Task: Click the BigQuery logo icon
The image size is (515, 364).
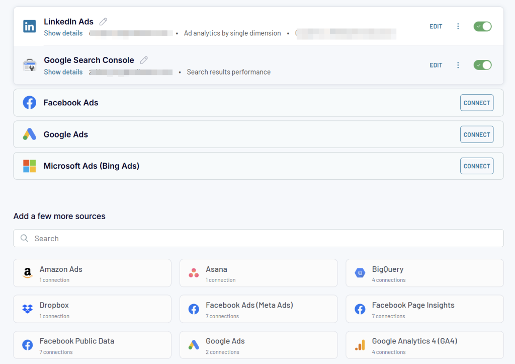Action: tap(360, 273)
